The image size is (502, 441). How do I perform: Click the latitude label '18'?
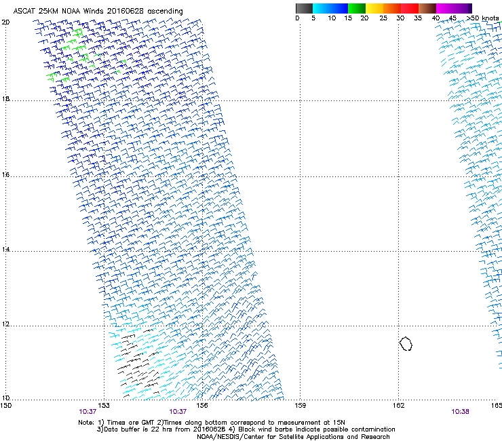[x=5, y=99]
